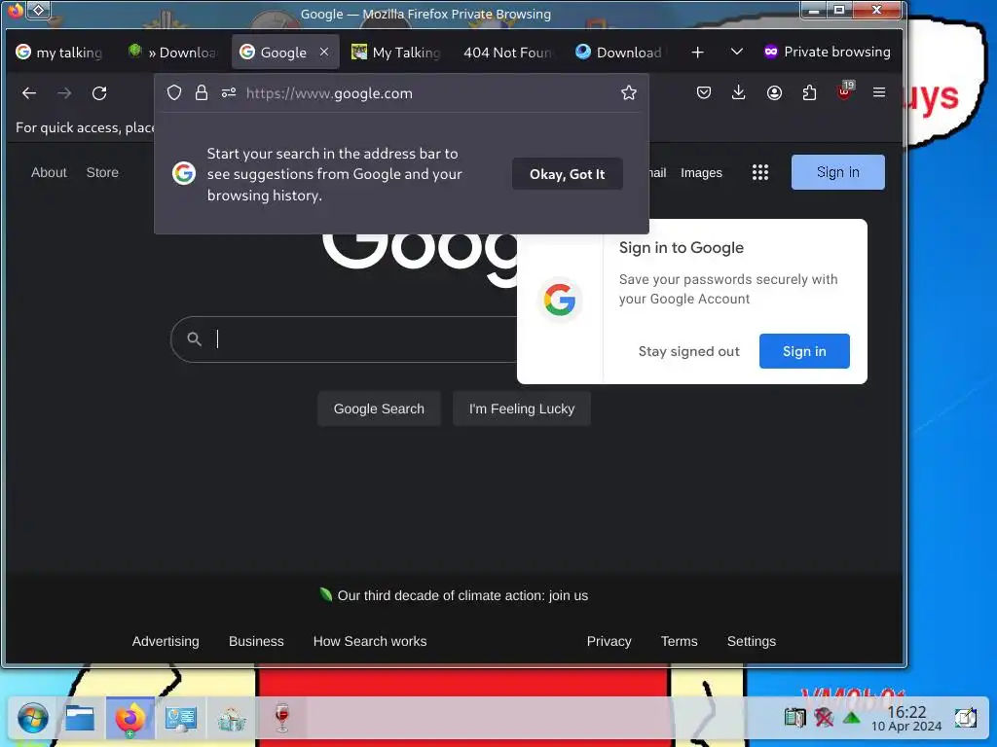The width and height of the screenshot is (997, 747).
Task: Click the forward navigation arrow
Action: pos(64,93)
